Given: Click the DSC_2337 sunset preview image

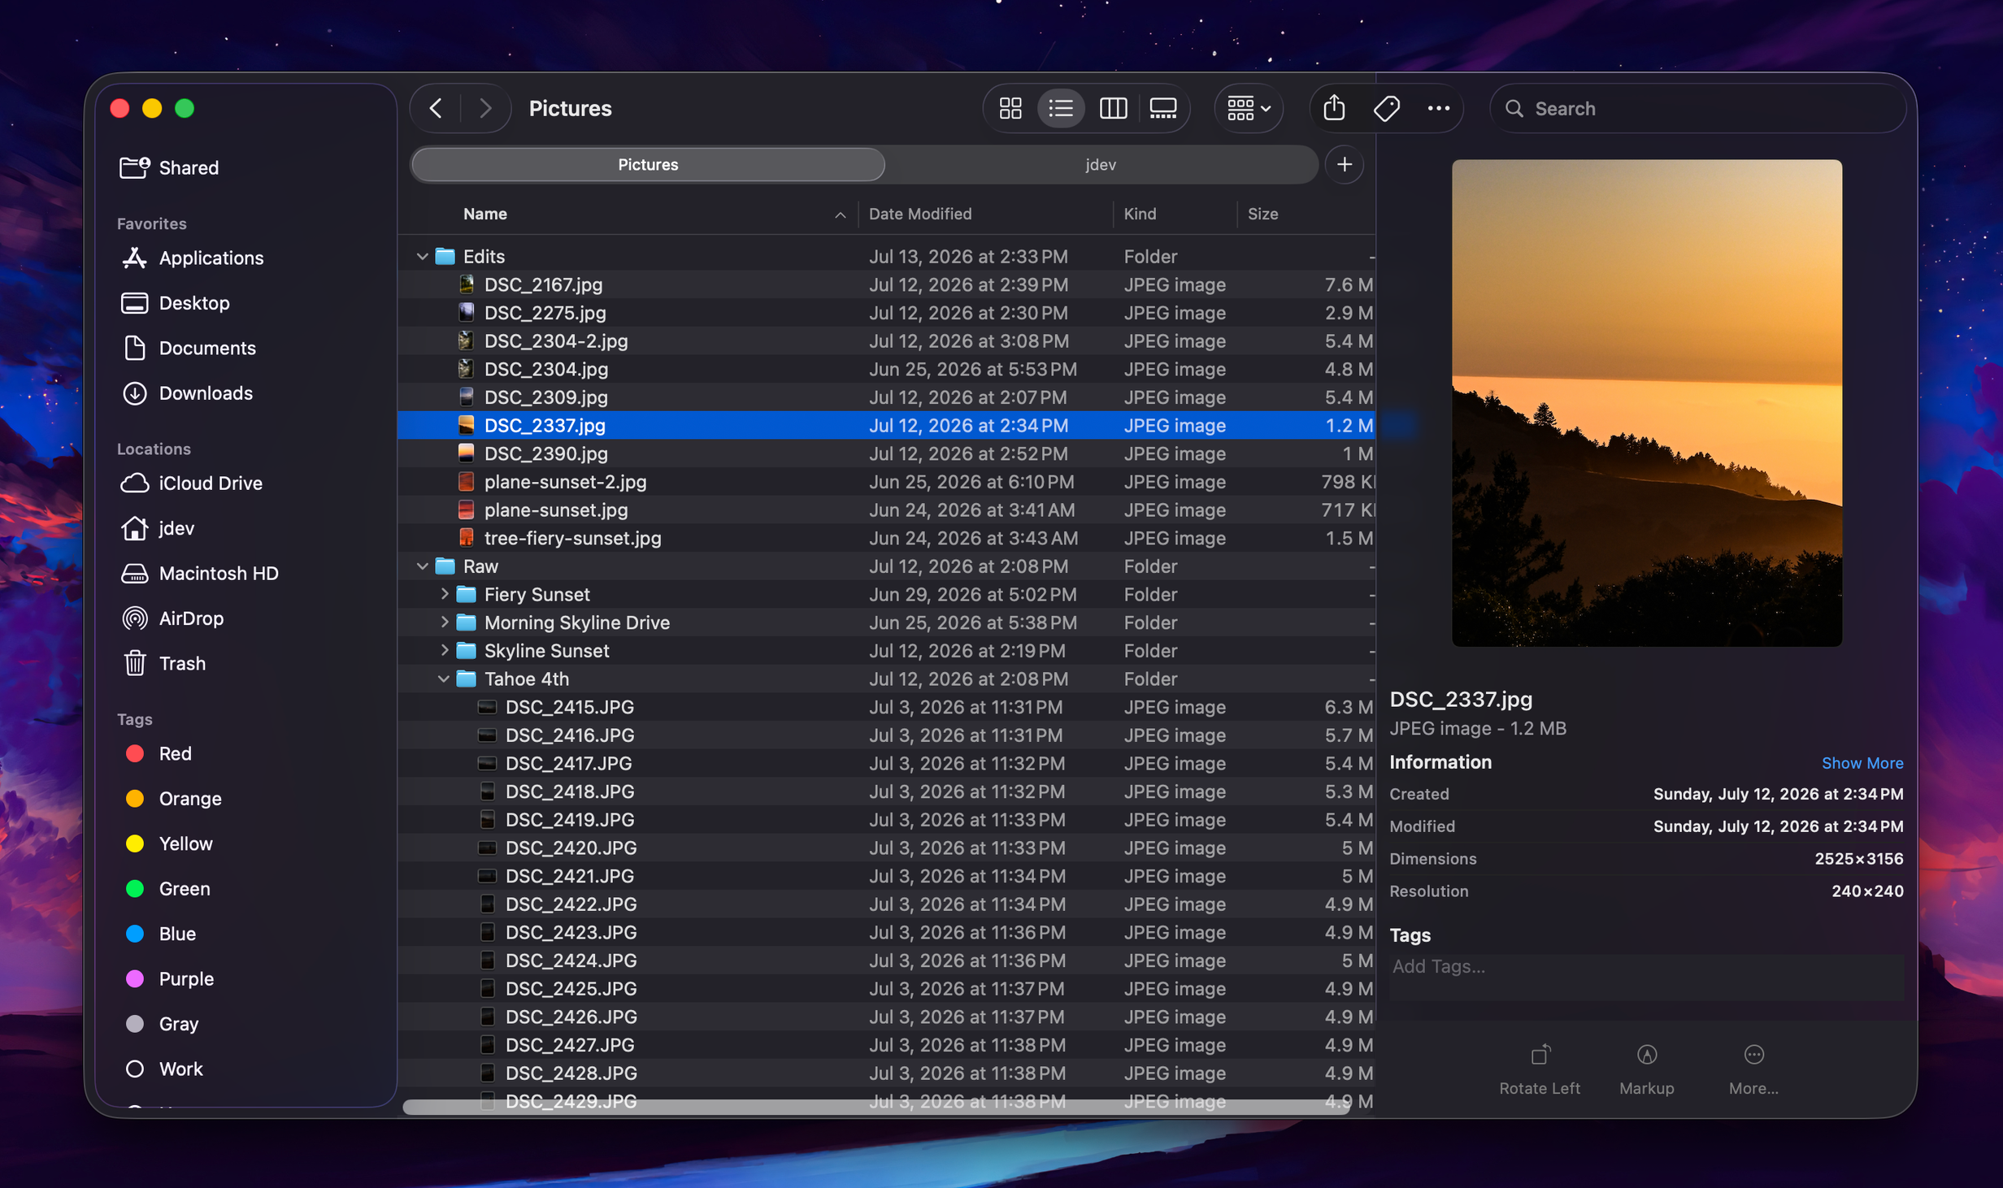Looking at the screenshot, I should coord(1647,403).
